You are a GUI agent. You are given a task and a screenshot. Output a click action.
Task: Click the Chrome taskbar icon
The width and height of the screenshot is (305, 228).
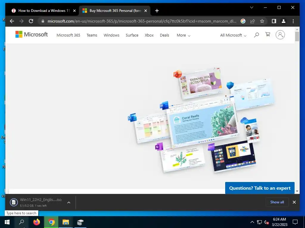point(51,222)
